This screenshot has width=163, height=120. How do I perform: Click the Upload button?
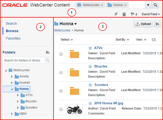[143, 24]
